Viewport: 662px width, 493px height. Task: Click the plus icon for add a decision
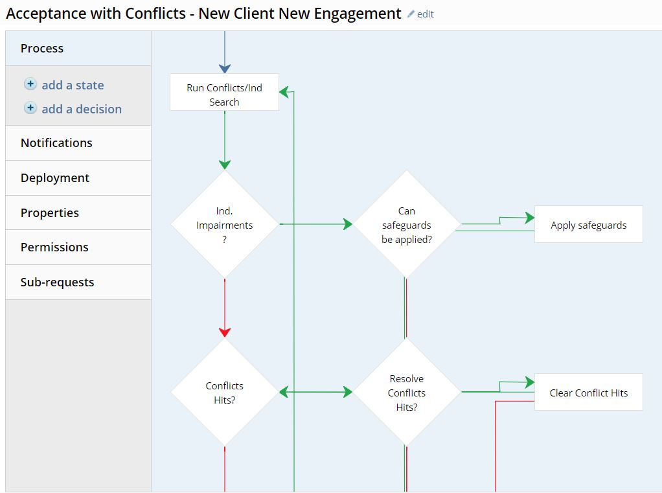30,108
